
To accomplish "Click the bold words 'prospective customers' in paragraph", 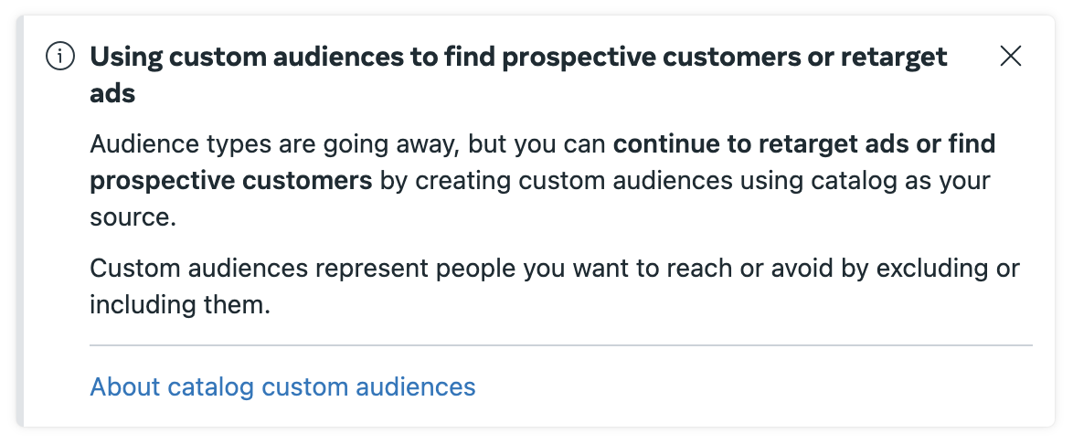I will (x=230, y=181).
